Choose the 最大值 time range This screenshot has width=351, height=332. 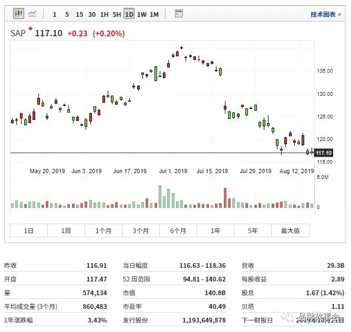click(x=291, y=230)
